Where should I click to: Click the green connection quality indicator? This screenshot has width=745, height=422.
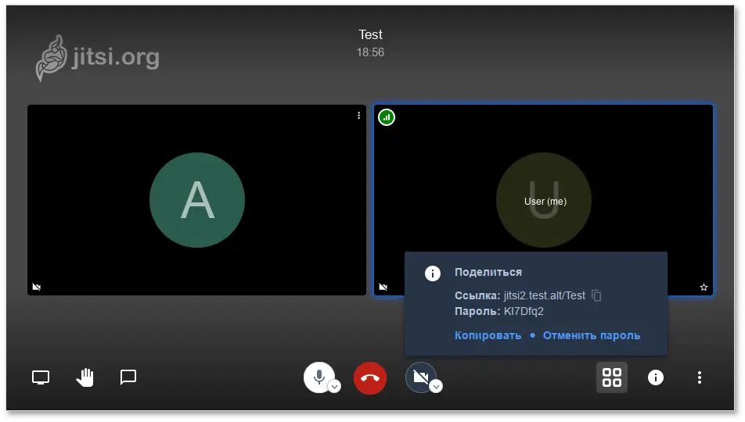click(387, 117)
